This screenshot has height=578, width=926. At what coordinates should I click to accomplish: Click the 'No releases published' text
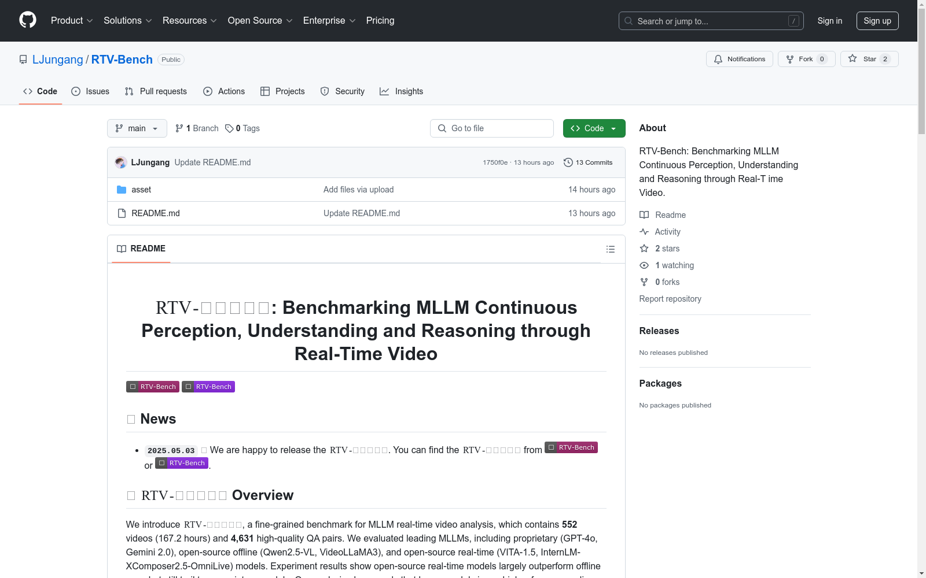674,353
